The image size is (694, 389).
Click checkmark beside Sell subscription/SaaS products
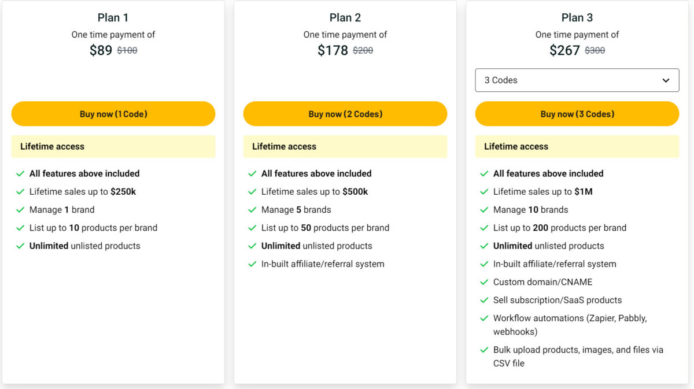484,301
